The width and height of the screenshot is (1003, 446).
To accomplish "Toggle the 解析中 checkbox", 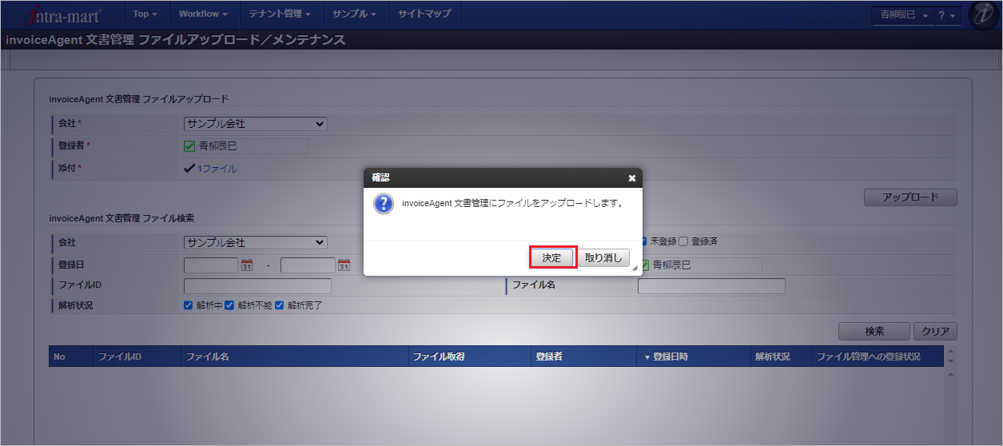I will 188,305.
